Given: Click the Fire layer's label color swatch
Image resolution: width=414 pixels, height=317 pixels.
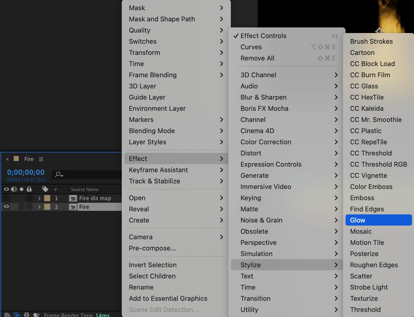Looking at the screenshot, I should pyautogui.click(x=47, y=207).
